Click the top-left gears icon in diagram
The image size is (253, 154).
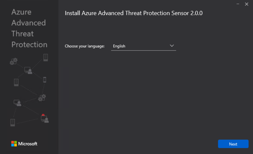14,61
